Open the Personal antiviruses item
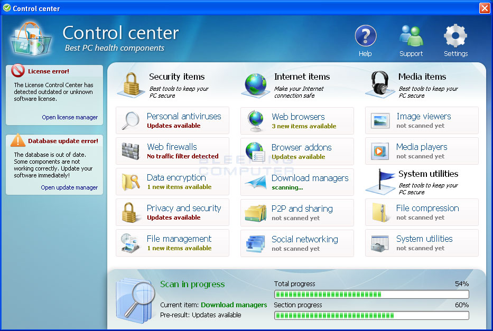The height and width of the screenshot is (331, 493). tap(172, 120)
